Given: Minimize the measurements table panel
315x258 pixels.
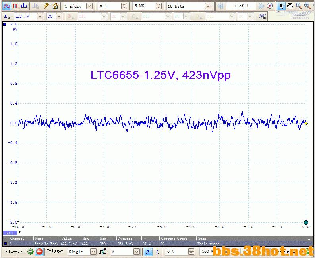Looking at the screenshot, I should point(309,239).
